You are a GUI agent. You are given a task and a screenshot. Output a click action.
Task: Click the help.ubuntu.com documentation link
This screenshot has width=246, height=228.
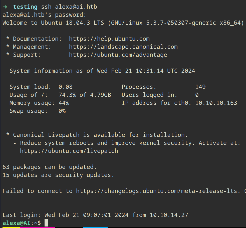109,39
